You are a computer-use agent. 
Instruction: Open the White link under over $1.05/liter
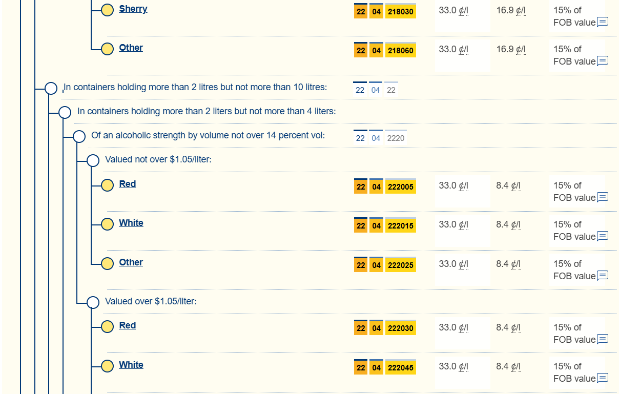(131, 365)
